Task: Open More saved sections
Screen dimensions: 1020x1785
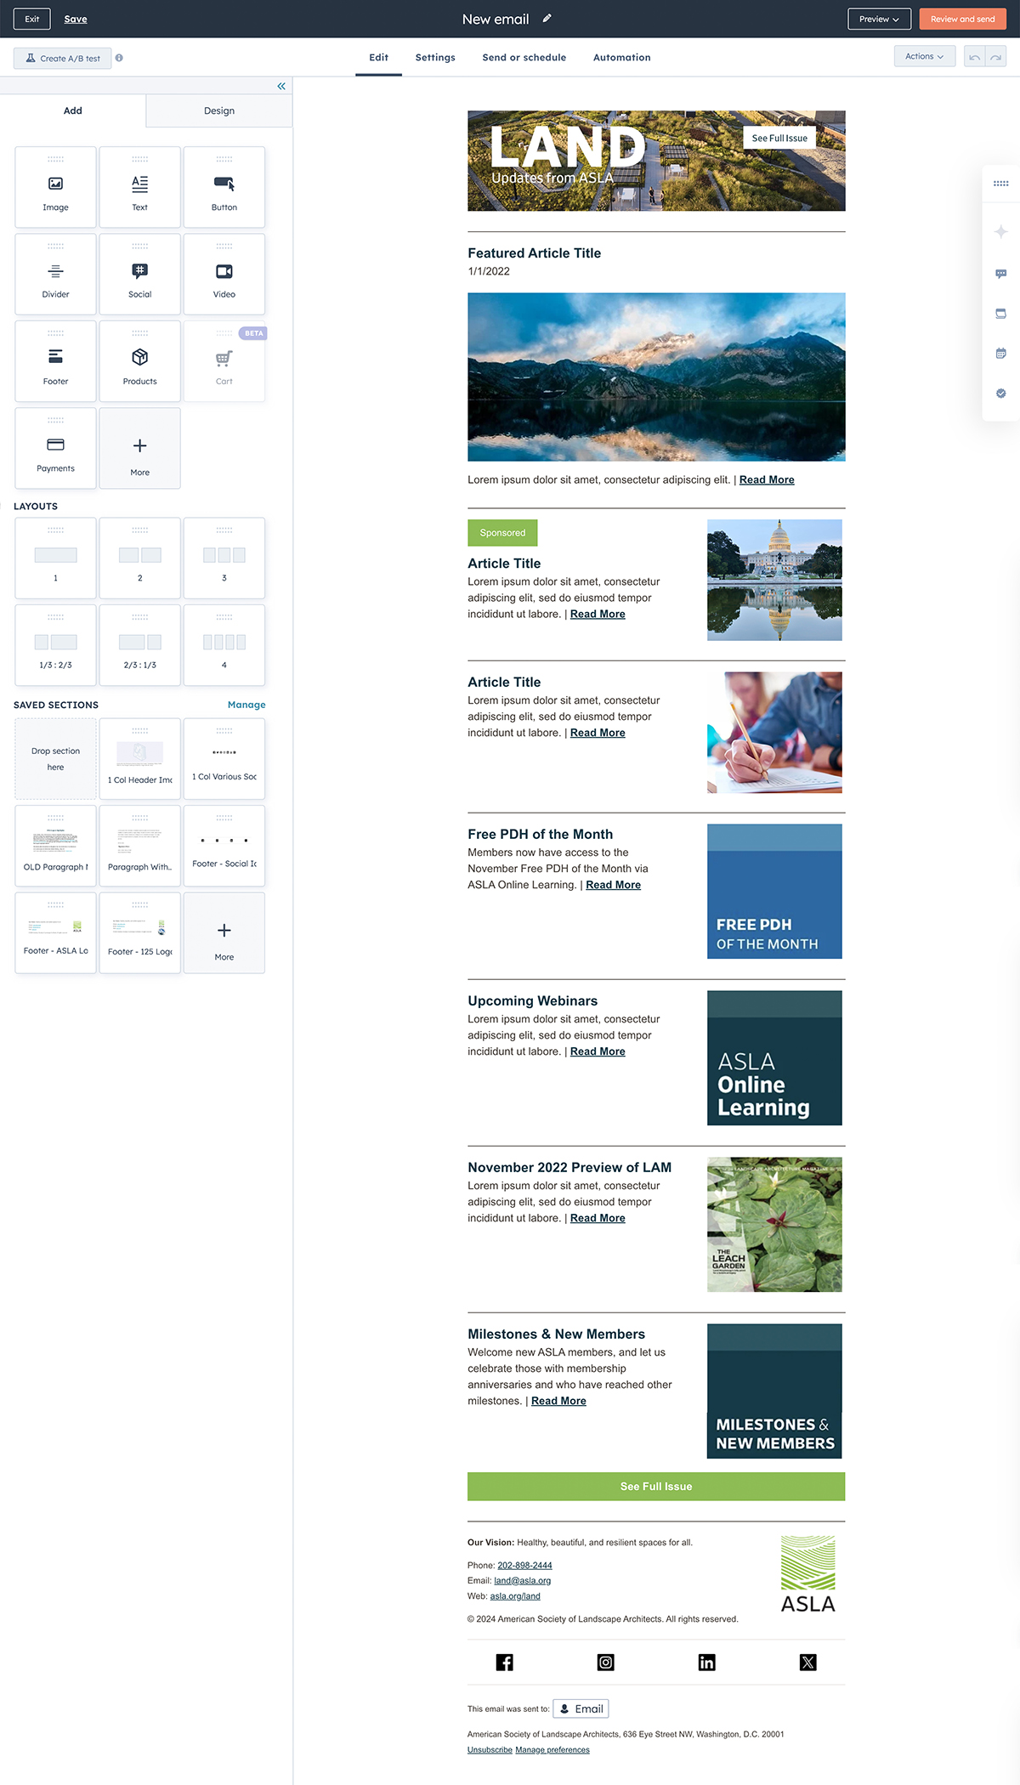Action: 224,933
